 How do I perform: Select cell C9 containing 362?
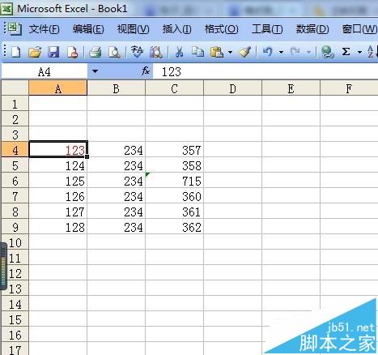tap(175, 227)
